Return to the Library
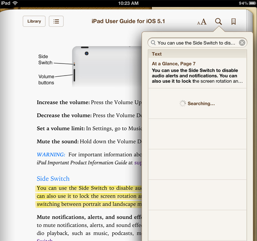 coord(34,22)
